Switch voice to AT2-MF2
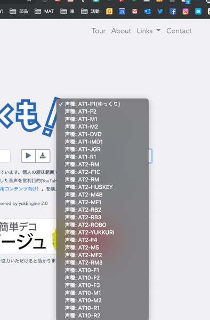 [x=102, y=255]
